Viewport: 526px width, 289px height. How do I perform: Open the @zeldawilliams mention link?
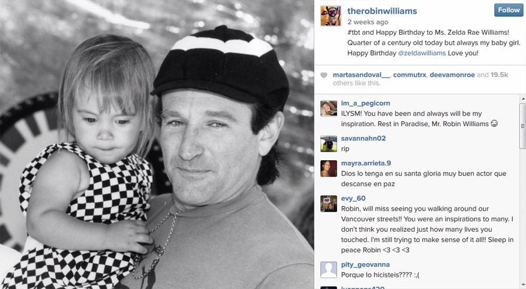click(422, 53)
